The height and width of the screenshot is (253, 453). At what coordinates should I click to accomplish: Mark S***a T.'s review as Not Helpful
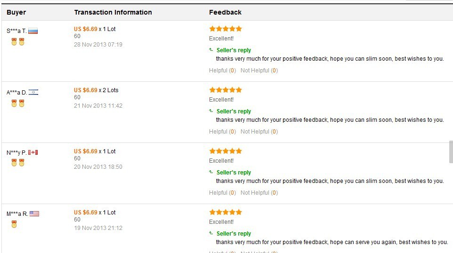point(259,71)
